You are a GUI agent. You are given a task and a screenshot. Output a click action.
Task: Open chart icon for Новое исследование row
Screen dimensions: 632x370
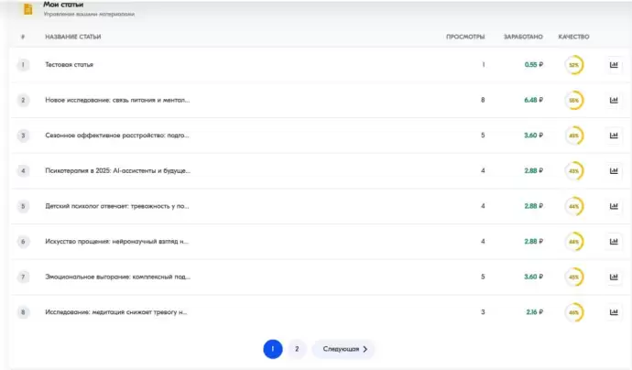tap(614, 100)
